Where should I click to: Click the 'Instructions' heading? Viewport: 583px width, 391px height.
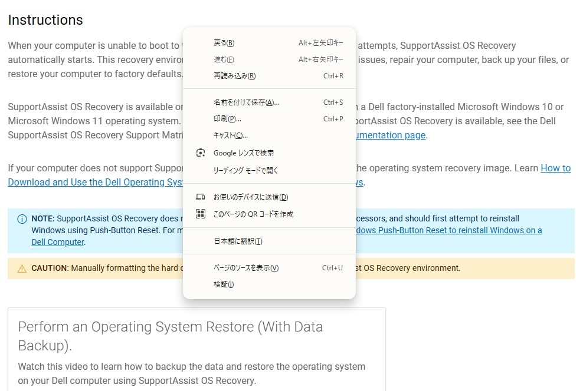(x=45, y=20)
